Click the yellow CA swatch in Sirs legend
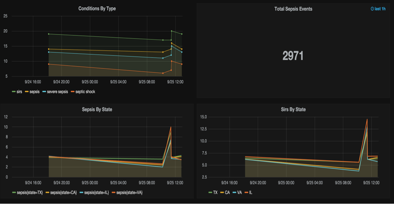394x204 pixels. tap(221, 193)
